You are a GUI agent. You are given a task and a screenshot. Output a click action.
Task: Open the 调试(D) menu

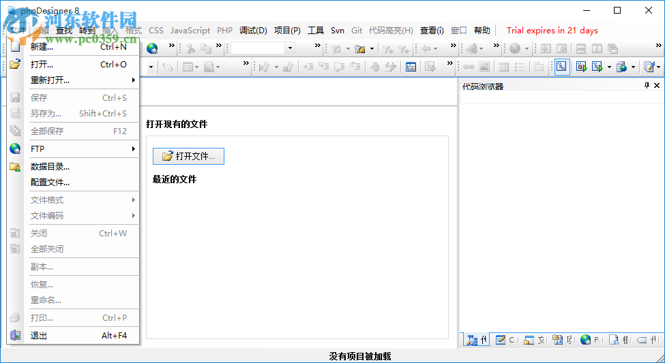tap(253, 31)
